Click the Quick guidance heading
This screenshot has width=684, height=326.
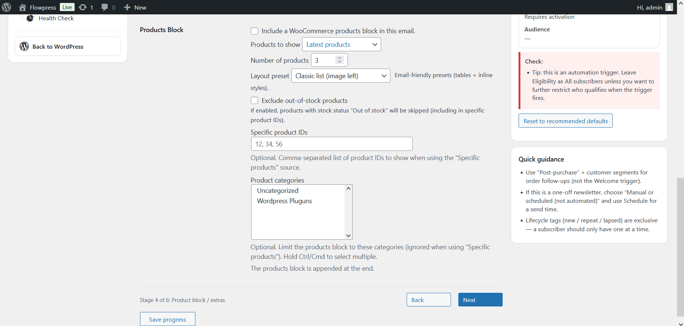click(x=541, y=159)
